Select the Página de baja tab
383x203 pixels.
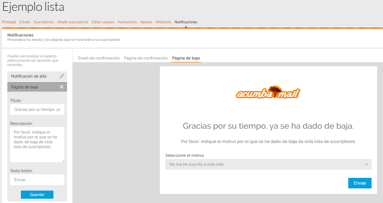186,58
